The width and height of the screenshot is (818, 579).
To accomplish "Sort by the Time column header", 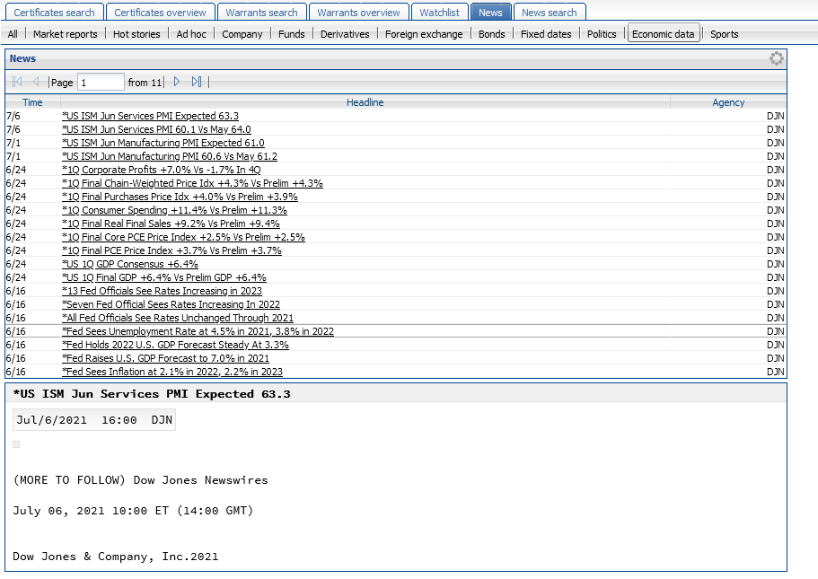I will (x=32, y=102).
